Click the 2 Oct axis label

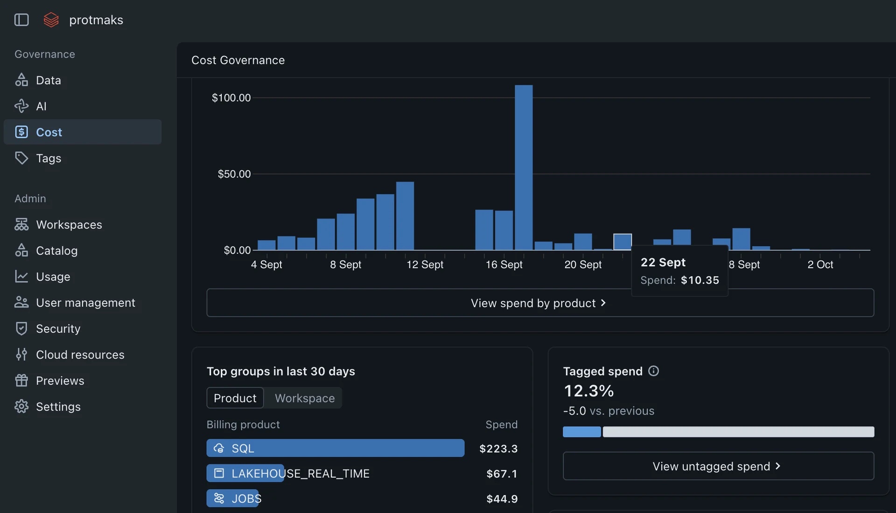pos(820,264)
